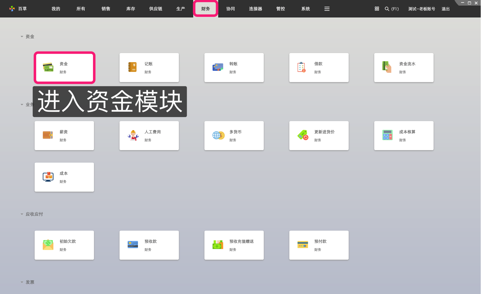Go to the 管控 tab
The height and width of the screenshot is (294, 481).
point(281,9)
